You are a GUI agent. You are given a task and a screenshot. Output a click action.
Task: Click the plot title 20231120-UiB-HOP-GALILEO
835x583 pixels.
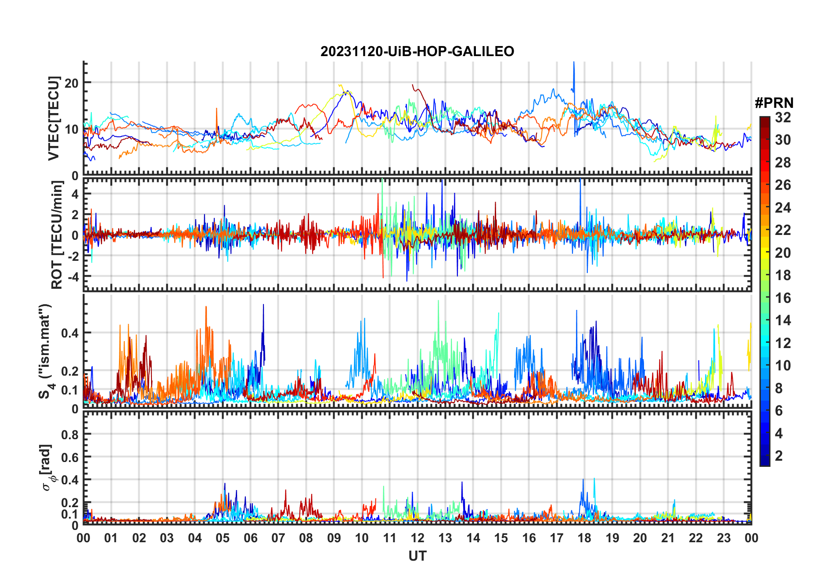click(417, 51)
